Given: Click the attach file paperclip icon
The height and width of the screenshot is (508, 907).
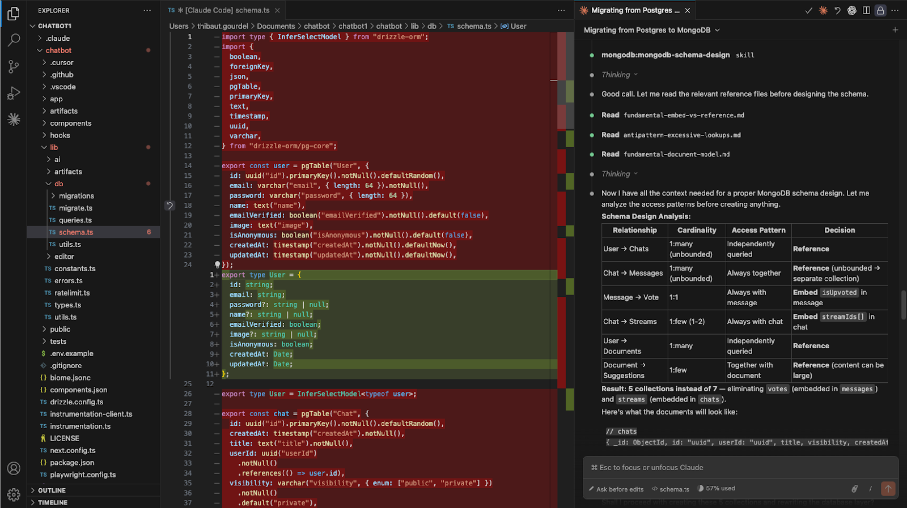Looking at the screenshot, I should (x=854, y=488).
